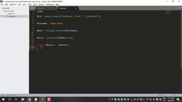Viewport: 182px width, 102px height.
Task: Click orange XAMPP tray icon
Action: click(x=157, y=99)
